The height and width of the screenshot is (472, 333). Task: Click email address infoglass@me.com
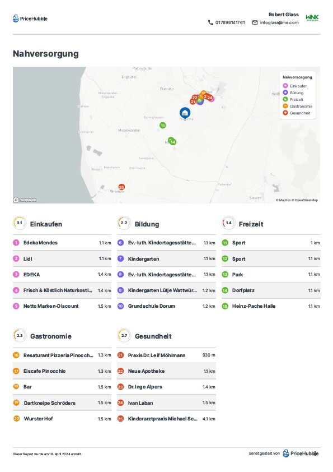[x=279, y=22]
